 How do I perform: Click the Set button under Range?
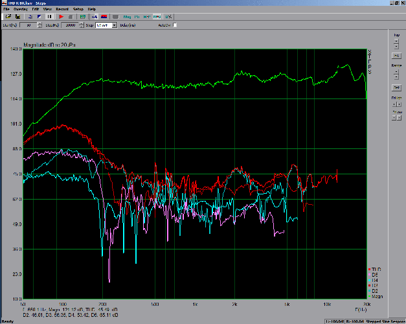[x=396, y=87]
